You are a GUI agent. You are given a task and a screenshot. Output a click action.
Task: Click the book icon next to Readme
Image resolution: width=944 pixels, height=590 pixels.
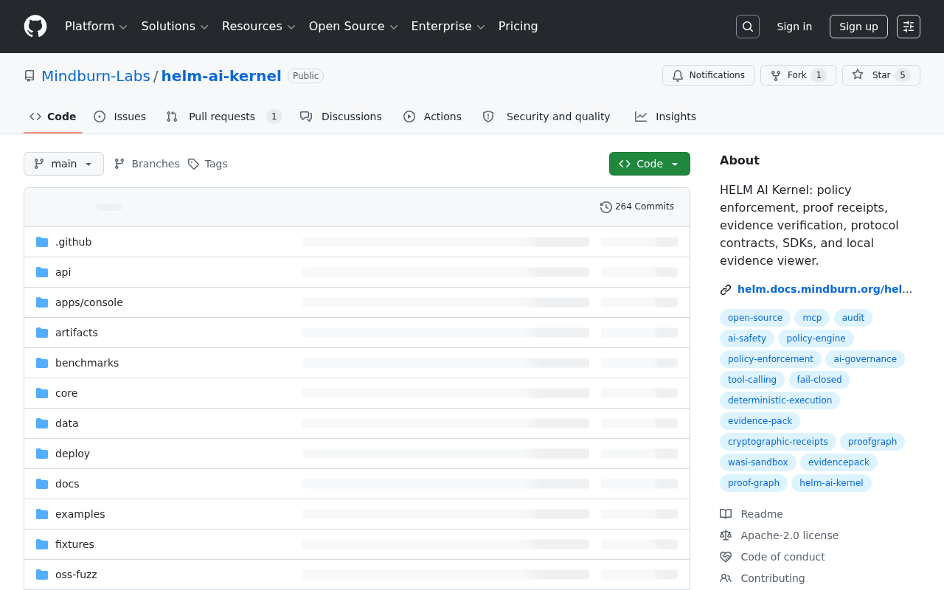(726, 514)
